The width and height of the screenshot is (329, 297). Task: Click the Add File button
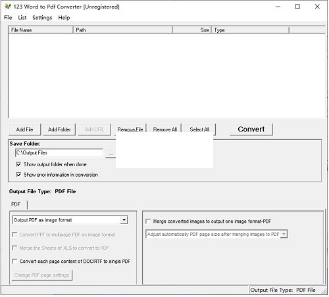click(24, 129)
